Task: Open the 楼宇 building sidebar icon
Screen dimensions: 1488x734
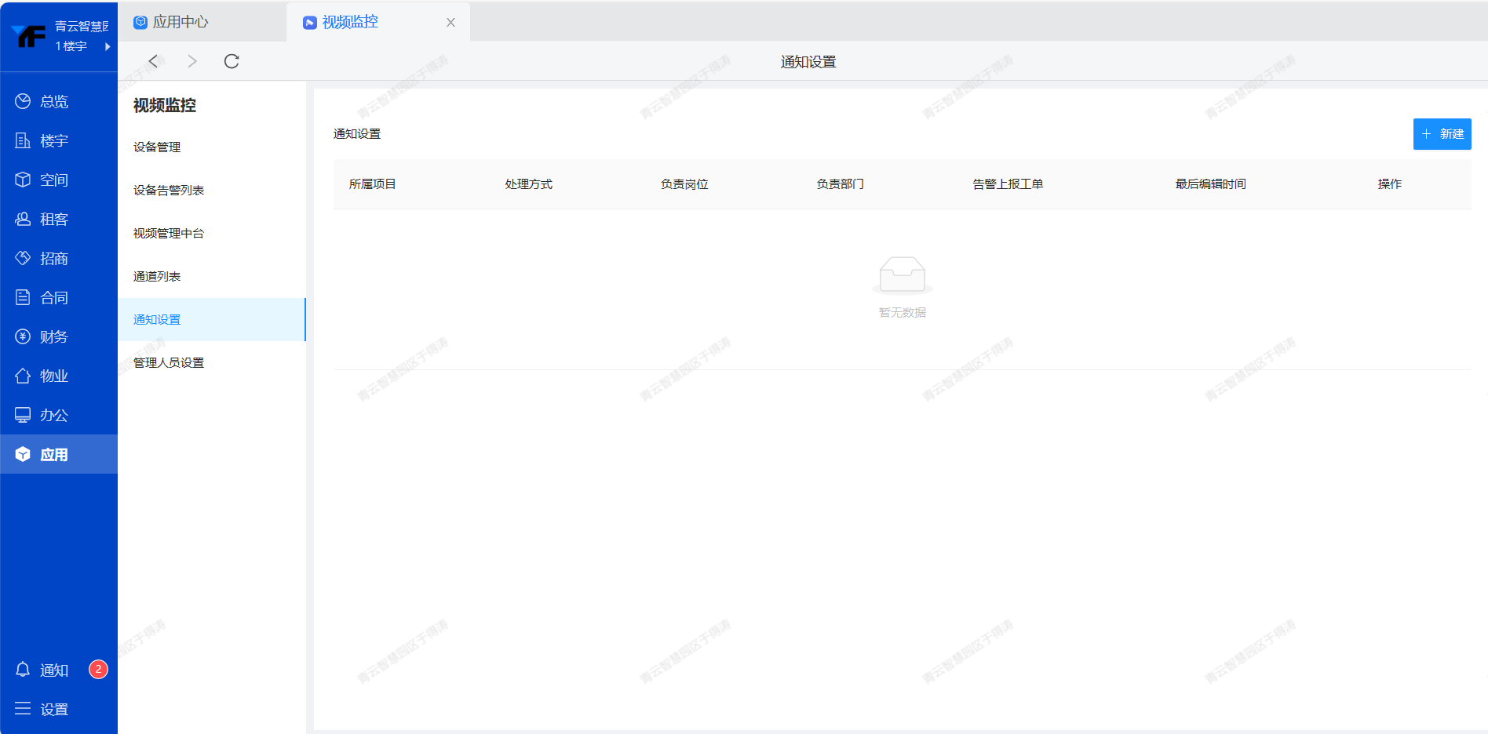Action: click(x=23, y=140)
